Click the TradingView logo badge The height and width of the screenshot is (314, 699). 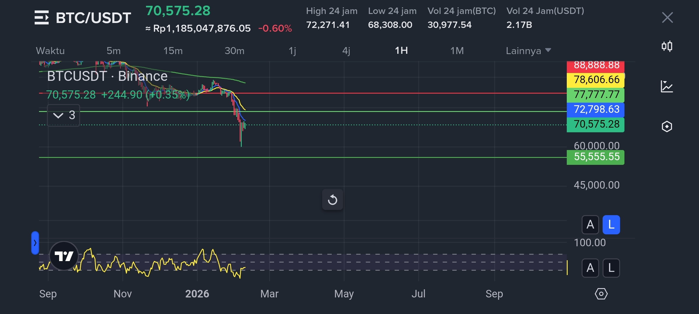point(64,256)
